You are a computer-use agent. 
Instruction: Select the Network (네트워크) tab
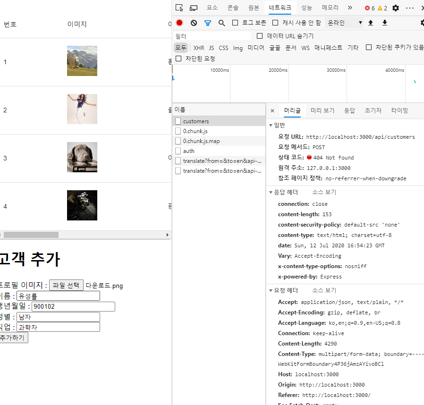280,8
